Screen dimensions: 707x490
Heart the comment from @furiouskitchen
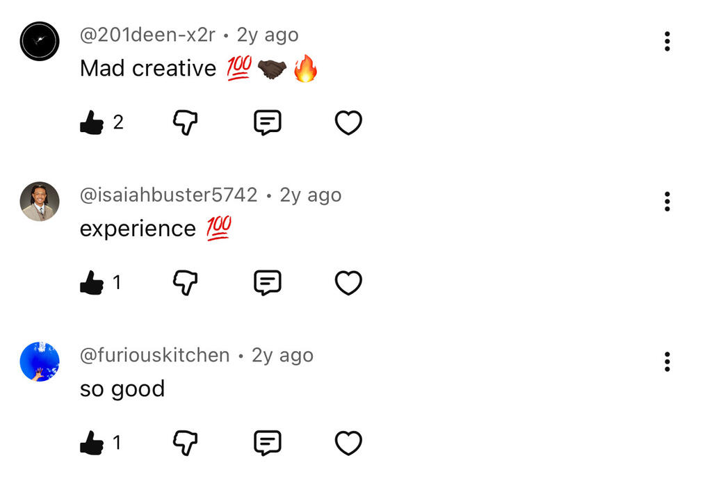click(348, 443)
